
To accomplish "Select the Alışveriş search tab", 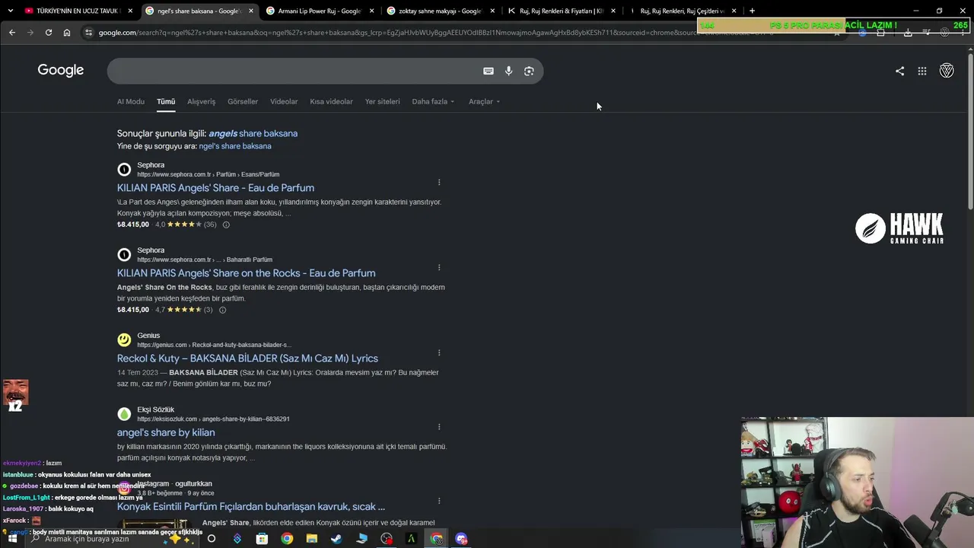I will click(x=201, y=101).
